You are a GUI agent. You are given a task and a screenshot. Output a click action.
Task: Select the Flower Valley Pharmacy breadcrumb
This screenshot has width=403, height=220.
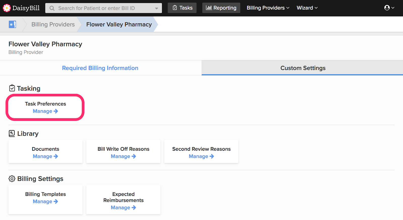tap(119, 24)
